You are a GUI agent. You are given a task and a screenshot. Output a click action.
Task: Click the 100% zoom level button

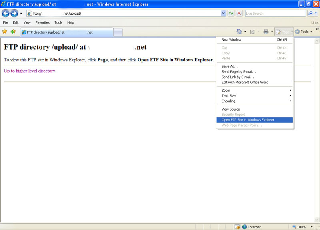point(299,227)
